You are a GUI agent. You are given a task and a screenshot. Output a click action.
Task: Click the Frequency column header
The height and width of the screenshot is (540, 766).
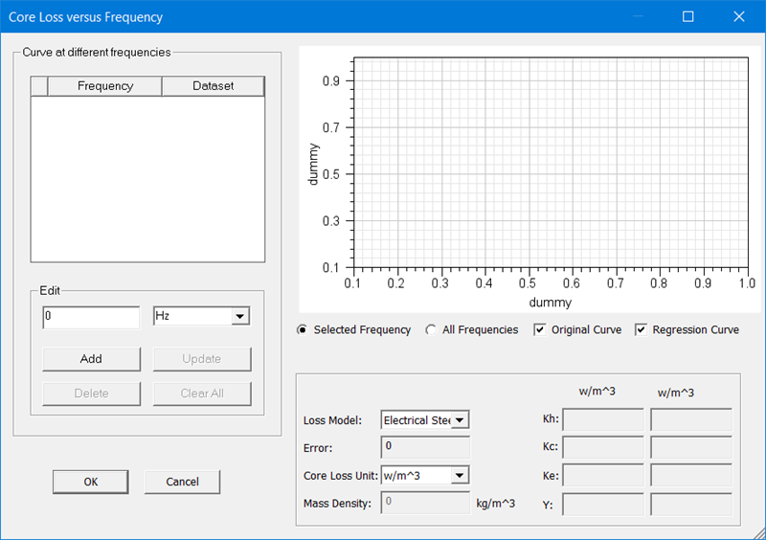105,86
